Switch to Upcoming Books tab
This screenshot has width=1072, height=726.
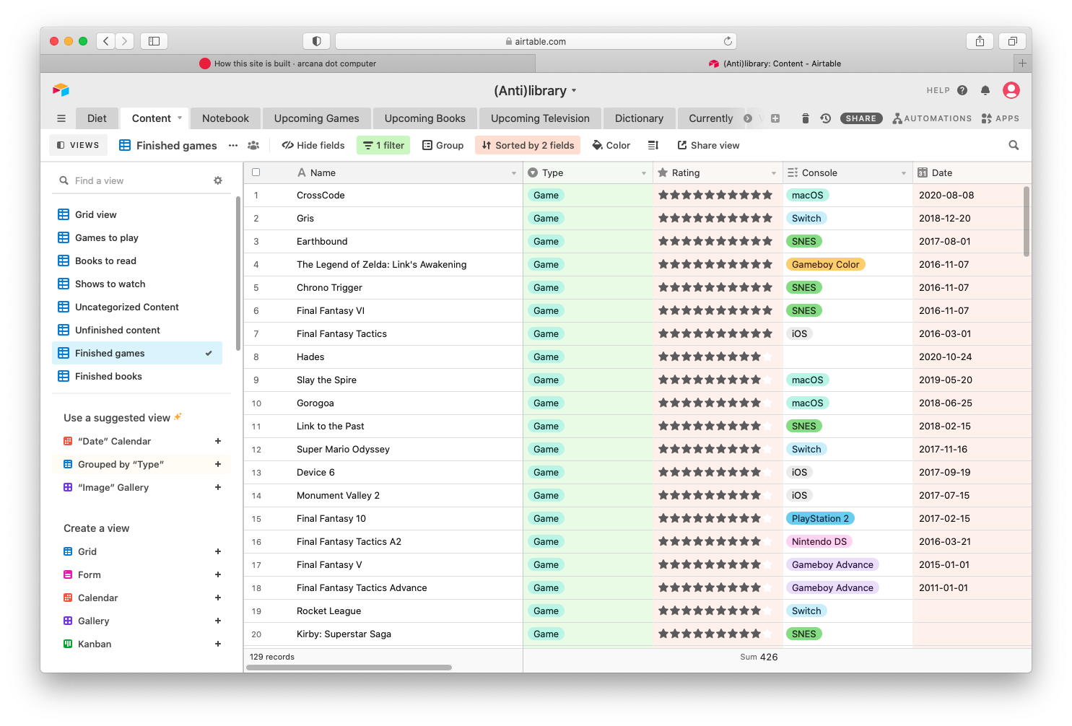[x=425, y=118]
